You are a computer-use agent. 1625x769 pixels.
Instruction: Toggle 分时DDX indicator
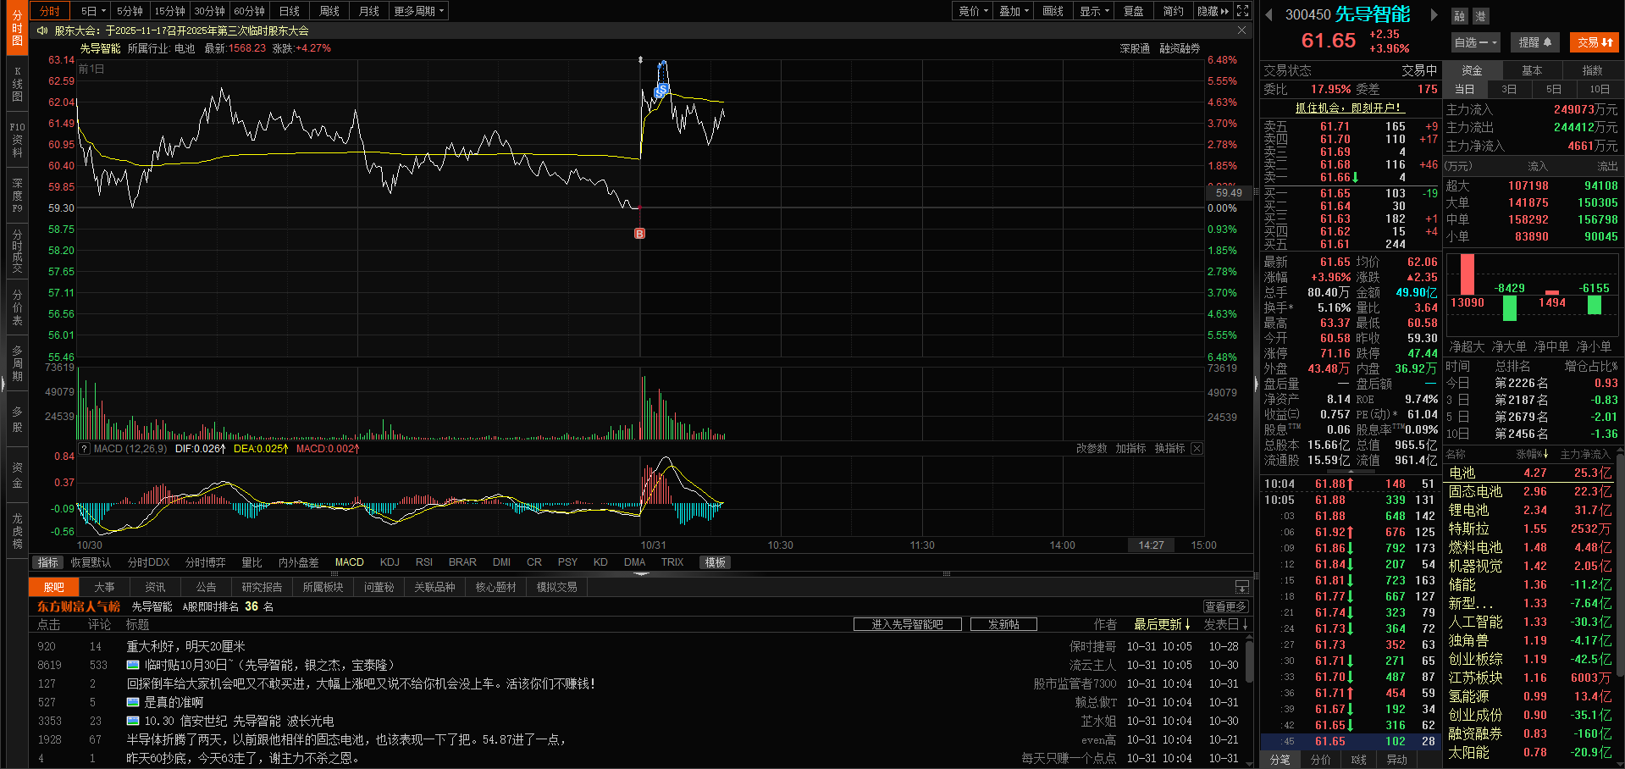tap(148, 562)
